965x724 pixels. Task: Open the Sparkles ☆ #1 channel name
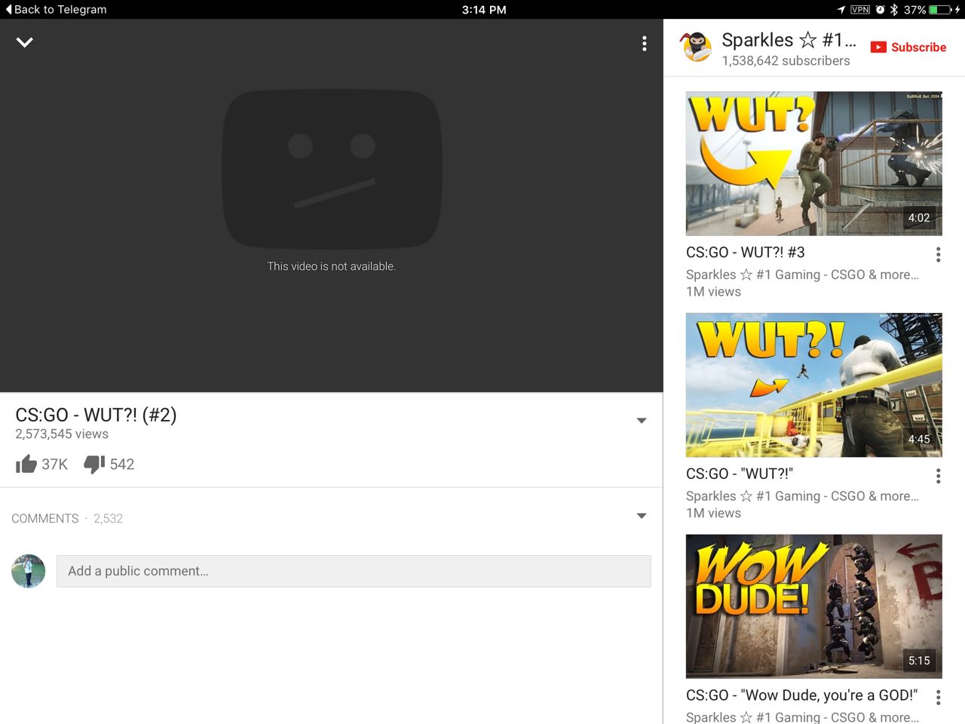click(789, 40)
